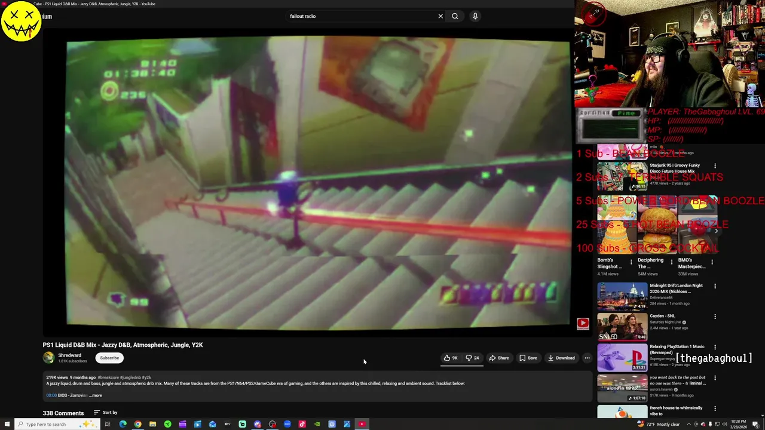Image resolution: width=765 pixels, height=430 pixels.
Task: Open options for 'you went back' video
Action: 715,378
